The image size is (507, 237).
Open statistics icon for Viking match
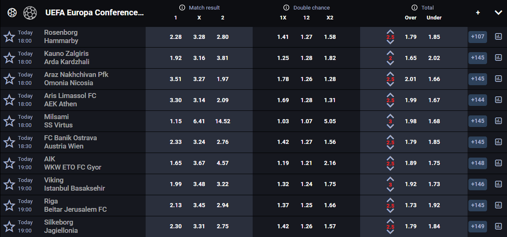(498, 184)
